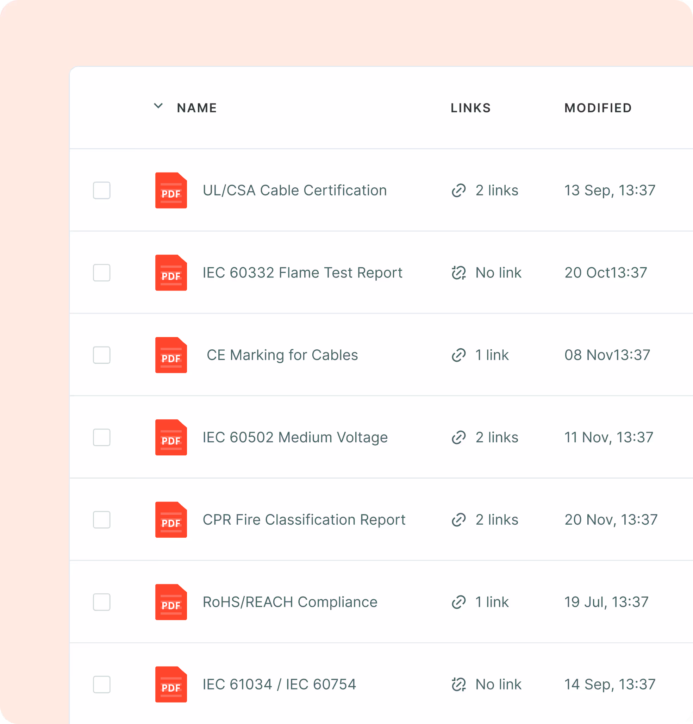Click link icon in CPR Fire Classification row
The width and height of the screenshot is (693, 724).
[x=458, y=520]
